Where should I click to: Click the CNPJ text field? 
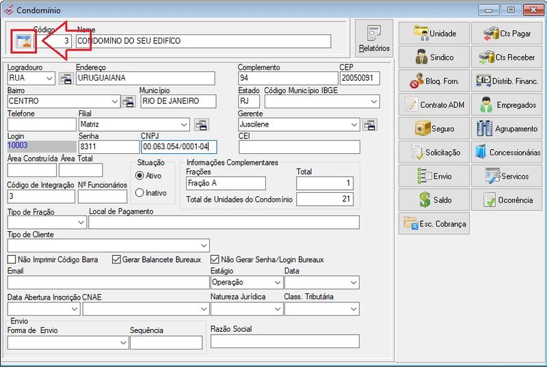pyautogui.click(x=178, y=147)
